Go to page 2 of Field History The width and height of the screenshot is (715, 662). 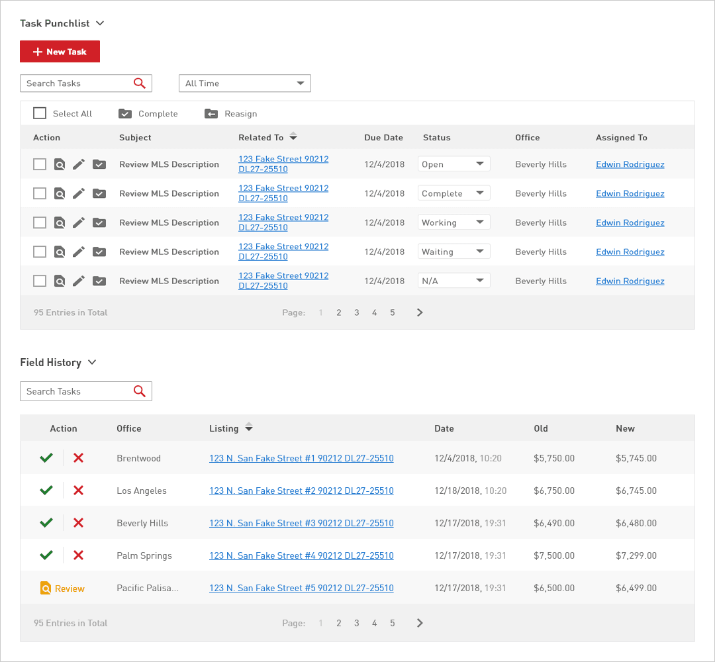(x=339, y=623)
